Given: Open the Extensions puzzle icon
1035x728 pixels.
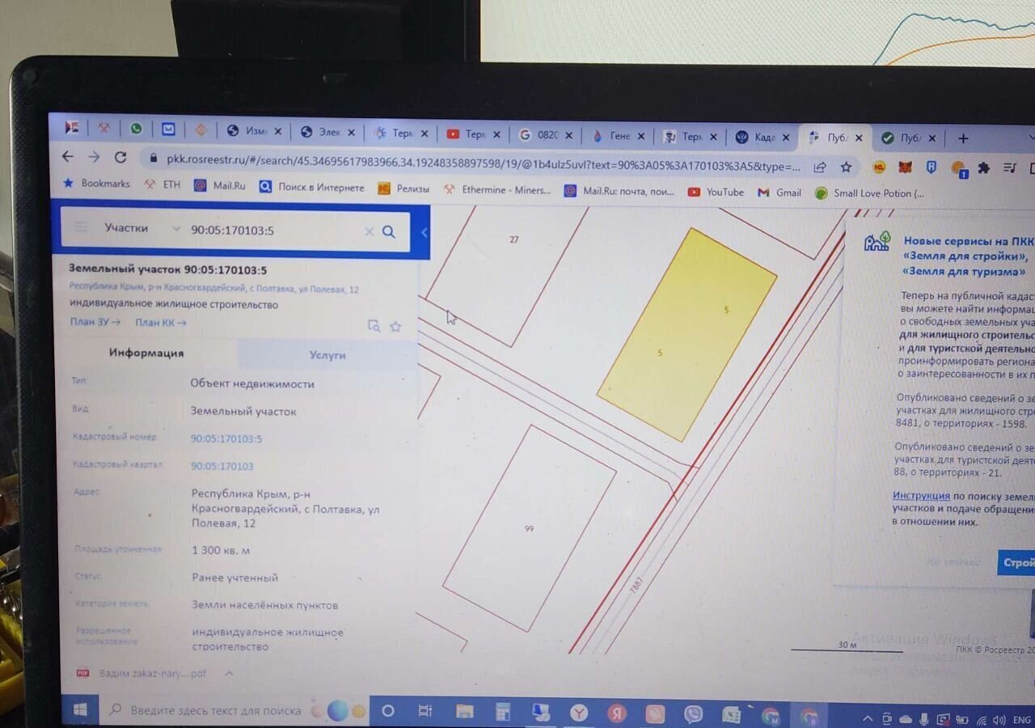Looking at the screenshot, I should click(984, 168).
